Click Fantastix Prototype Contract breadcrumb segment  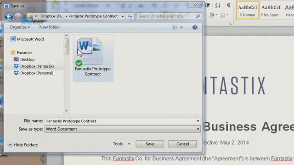[x=93, y=16]
